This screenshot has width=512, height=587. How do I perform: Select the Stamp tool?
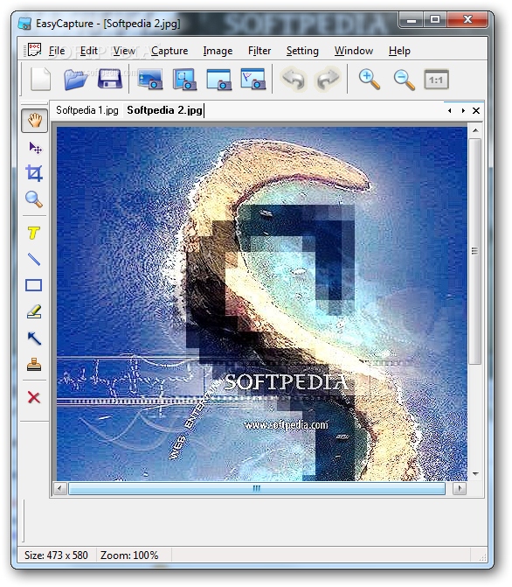coord(34,365)
